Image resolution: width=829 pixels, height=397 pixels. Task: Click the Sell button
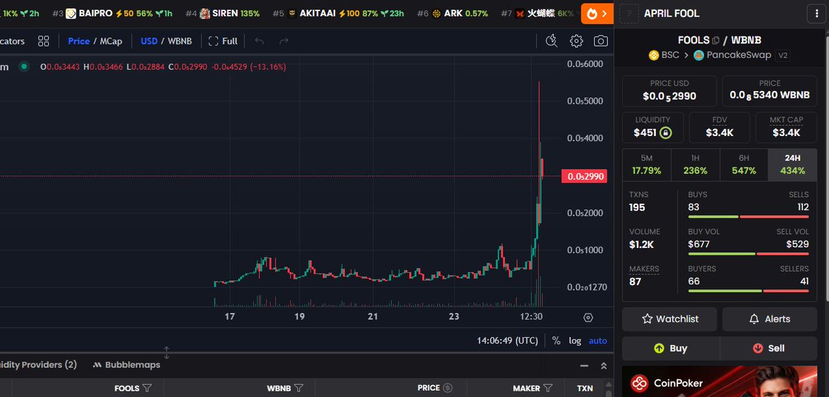[x=769, y=348]
